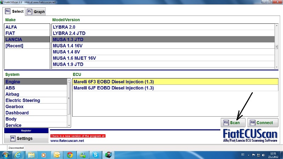Click the Action Center flag icon
This screenshot has height=159, width=283.
point(253,155)
